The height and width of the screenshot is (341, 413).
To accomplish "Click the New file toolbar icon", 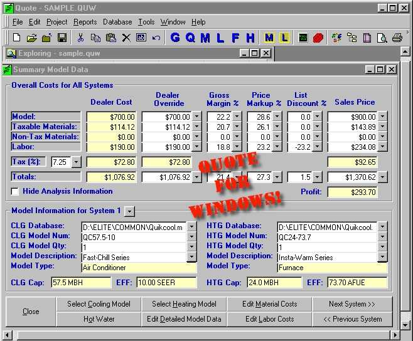I will (16, 38).
